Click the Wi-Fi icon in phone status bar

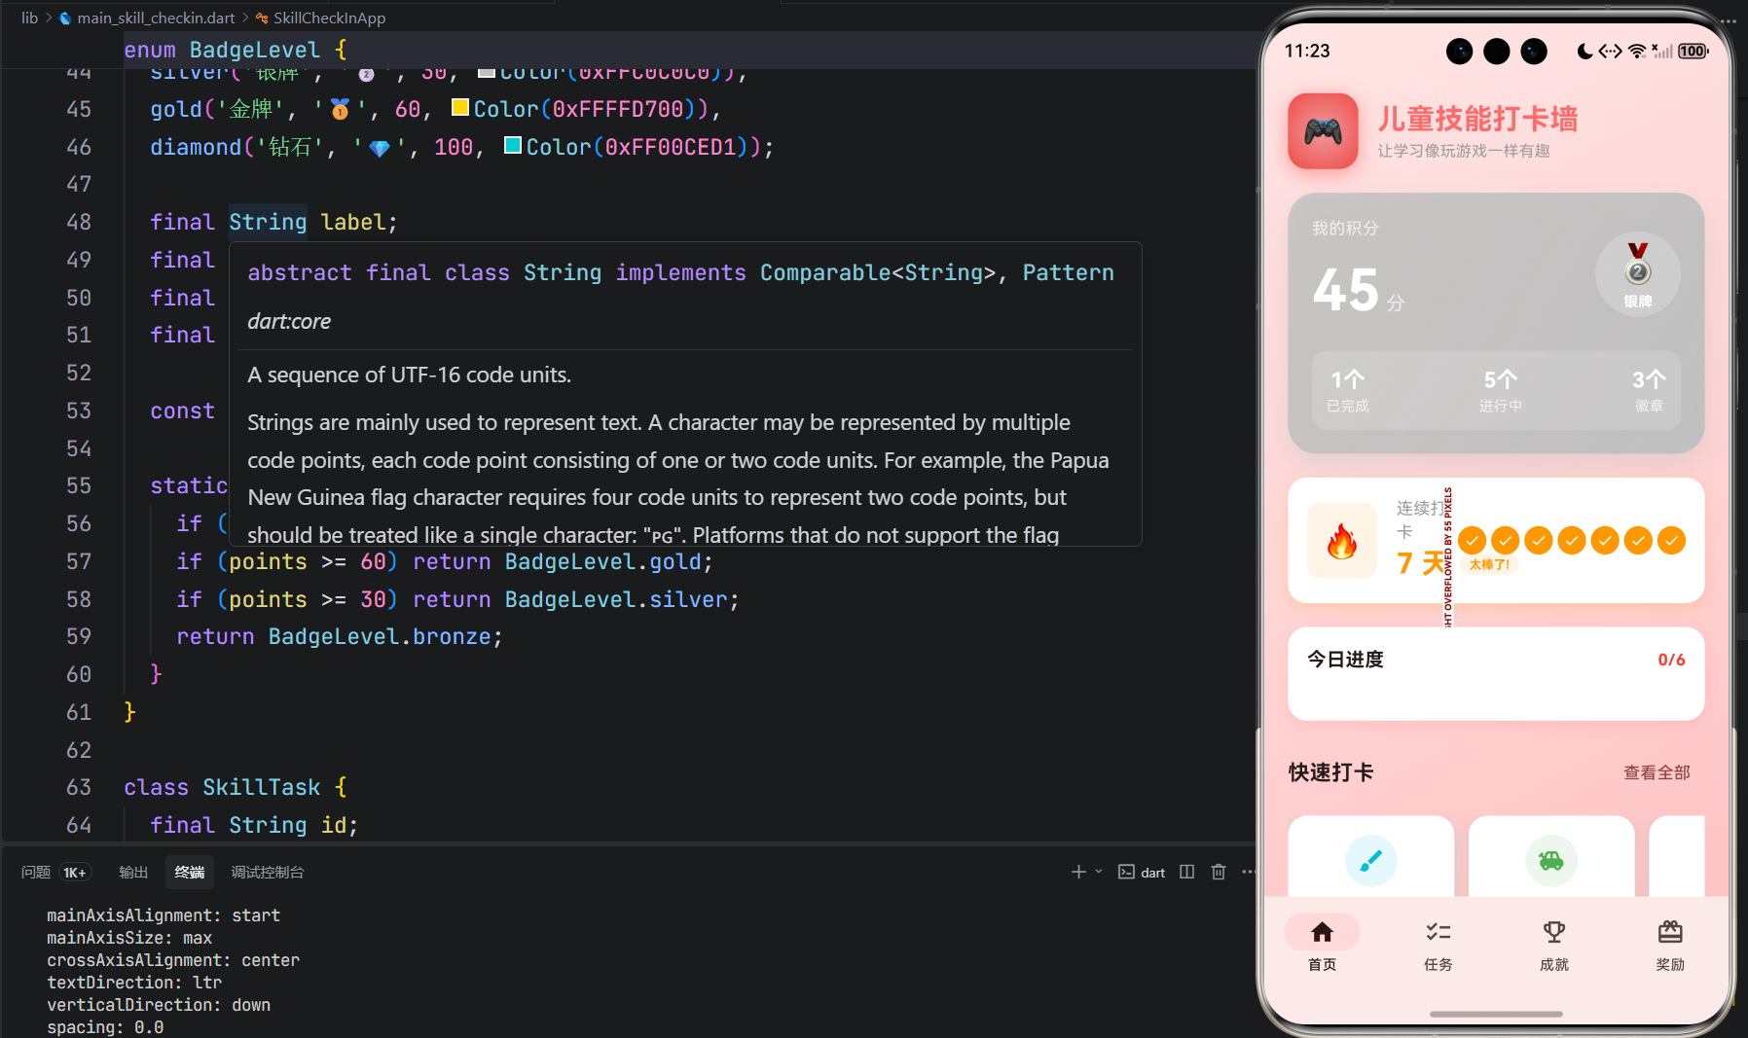tap(1637, 51)
